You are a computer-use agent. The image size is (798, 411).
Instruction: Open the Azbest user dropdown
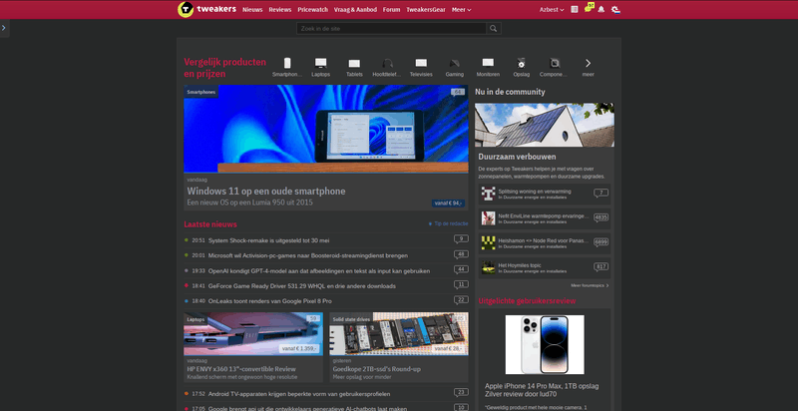coord(552,10)
